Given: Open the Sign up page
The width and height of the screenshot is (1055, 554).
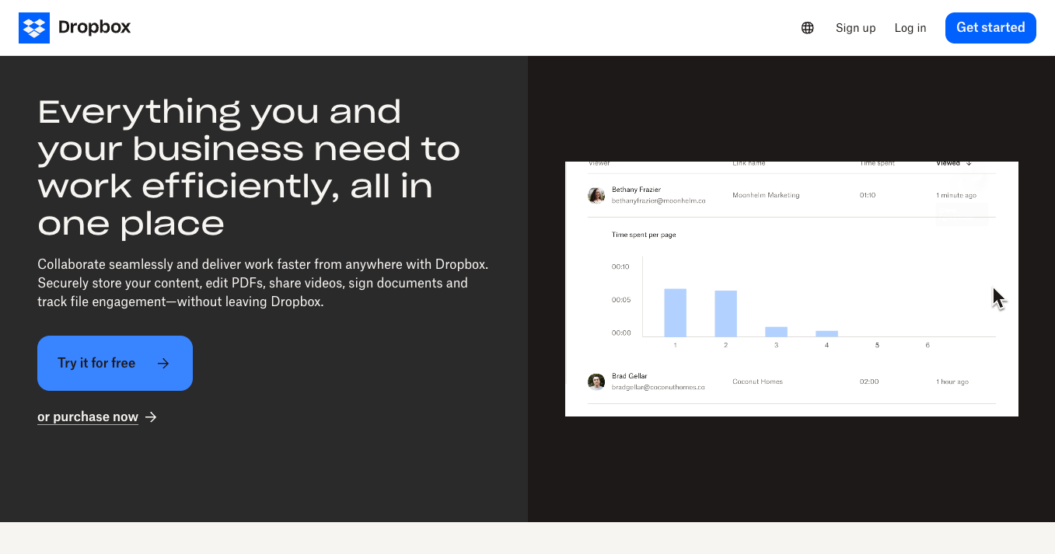Looking at the screenshot, I should (855, 28).
